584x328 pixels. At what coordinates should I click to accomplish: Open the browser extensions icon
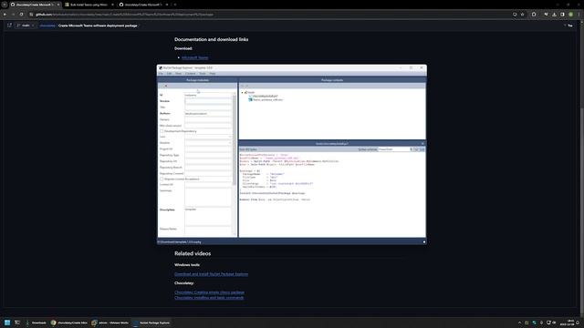[534, 15]
